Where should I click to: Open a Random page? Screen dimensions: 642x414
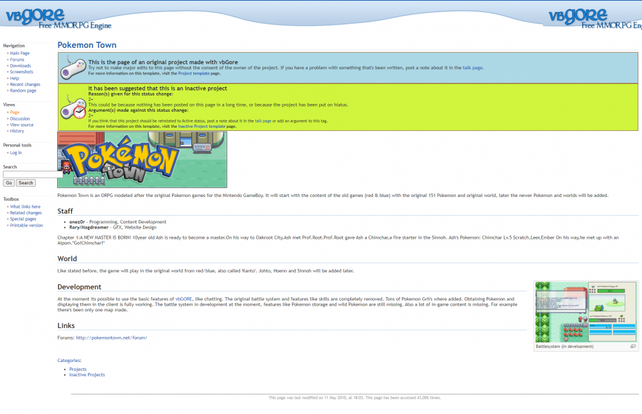[x=24, y=91]
